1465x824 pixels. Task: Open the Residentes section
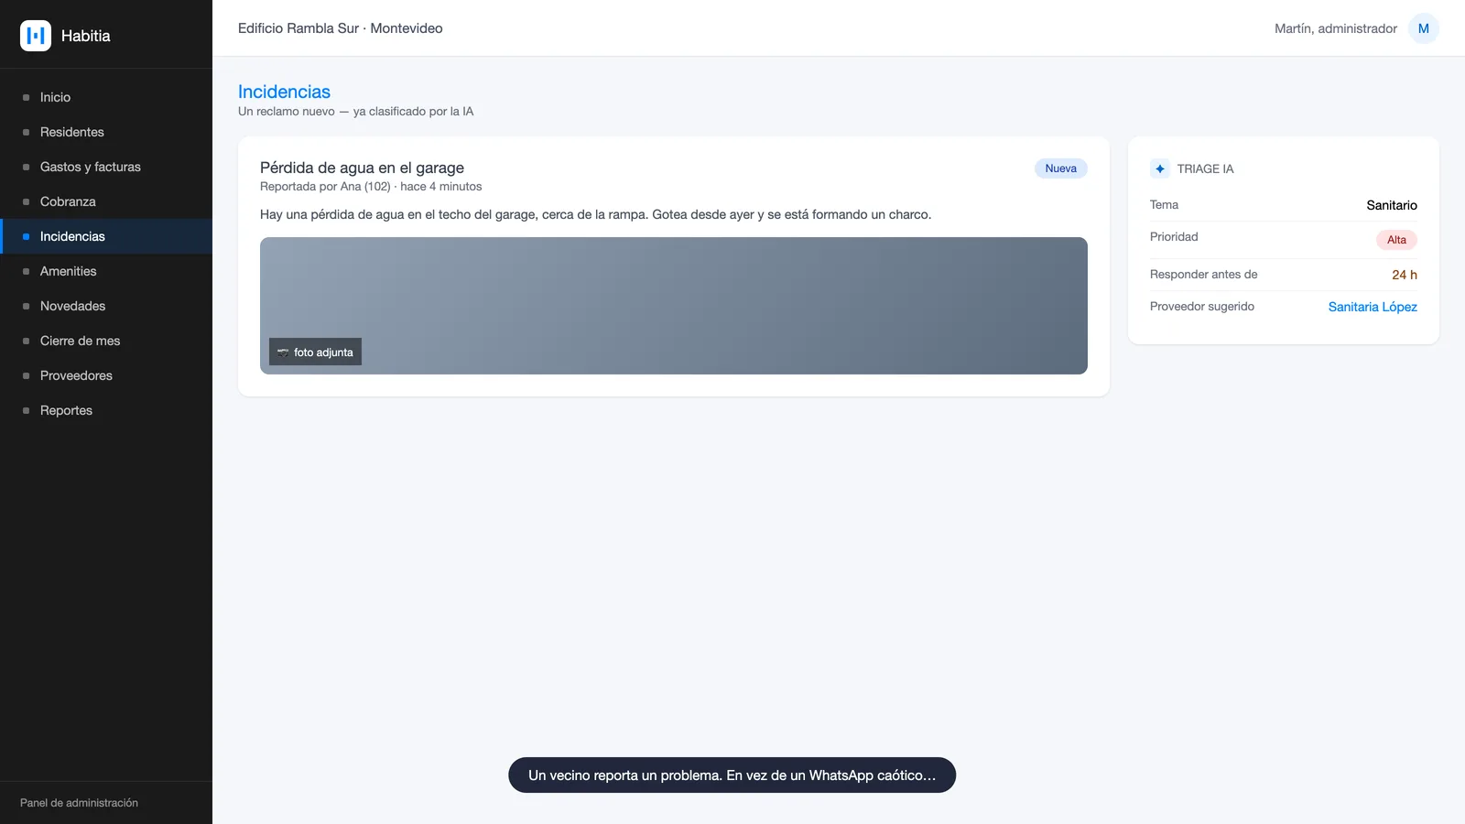106,132
